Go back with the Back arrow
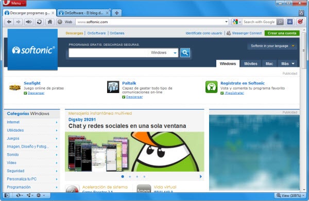The width and height of the screenshot is (309, 201). [9, 22]
